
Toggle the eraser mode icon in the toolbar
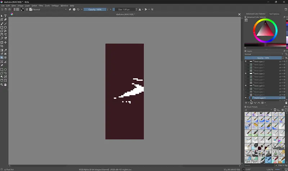[x=70, y=10]
